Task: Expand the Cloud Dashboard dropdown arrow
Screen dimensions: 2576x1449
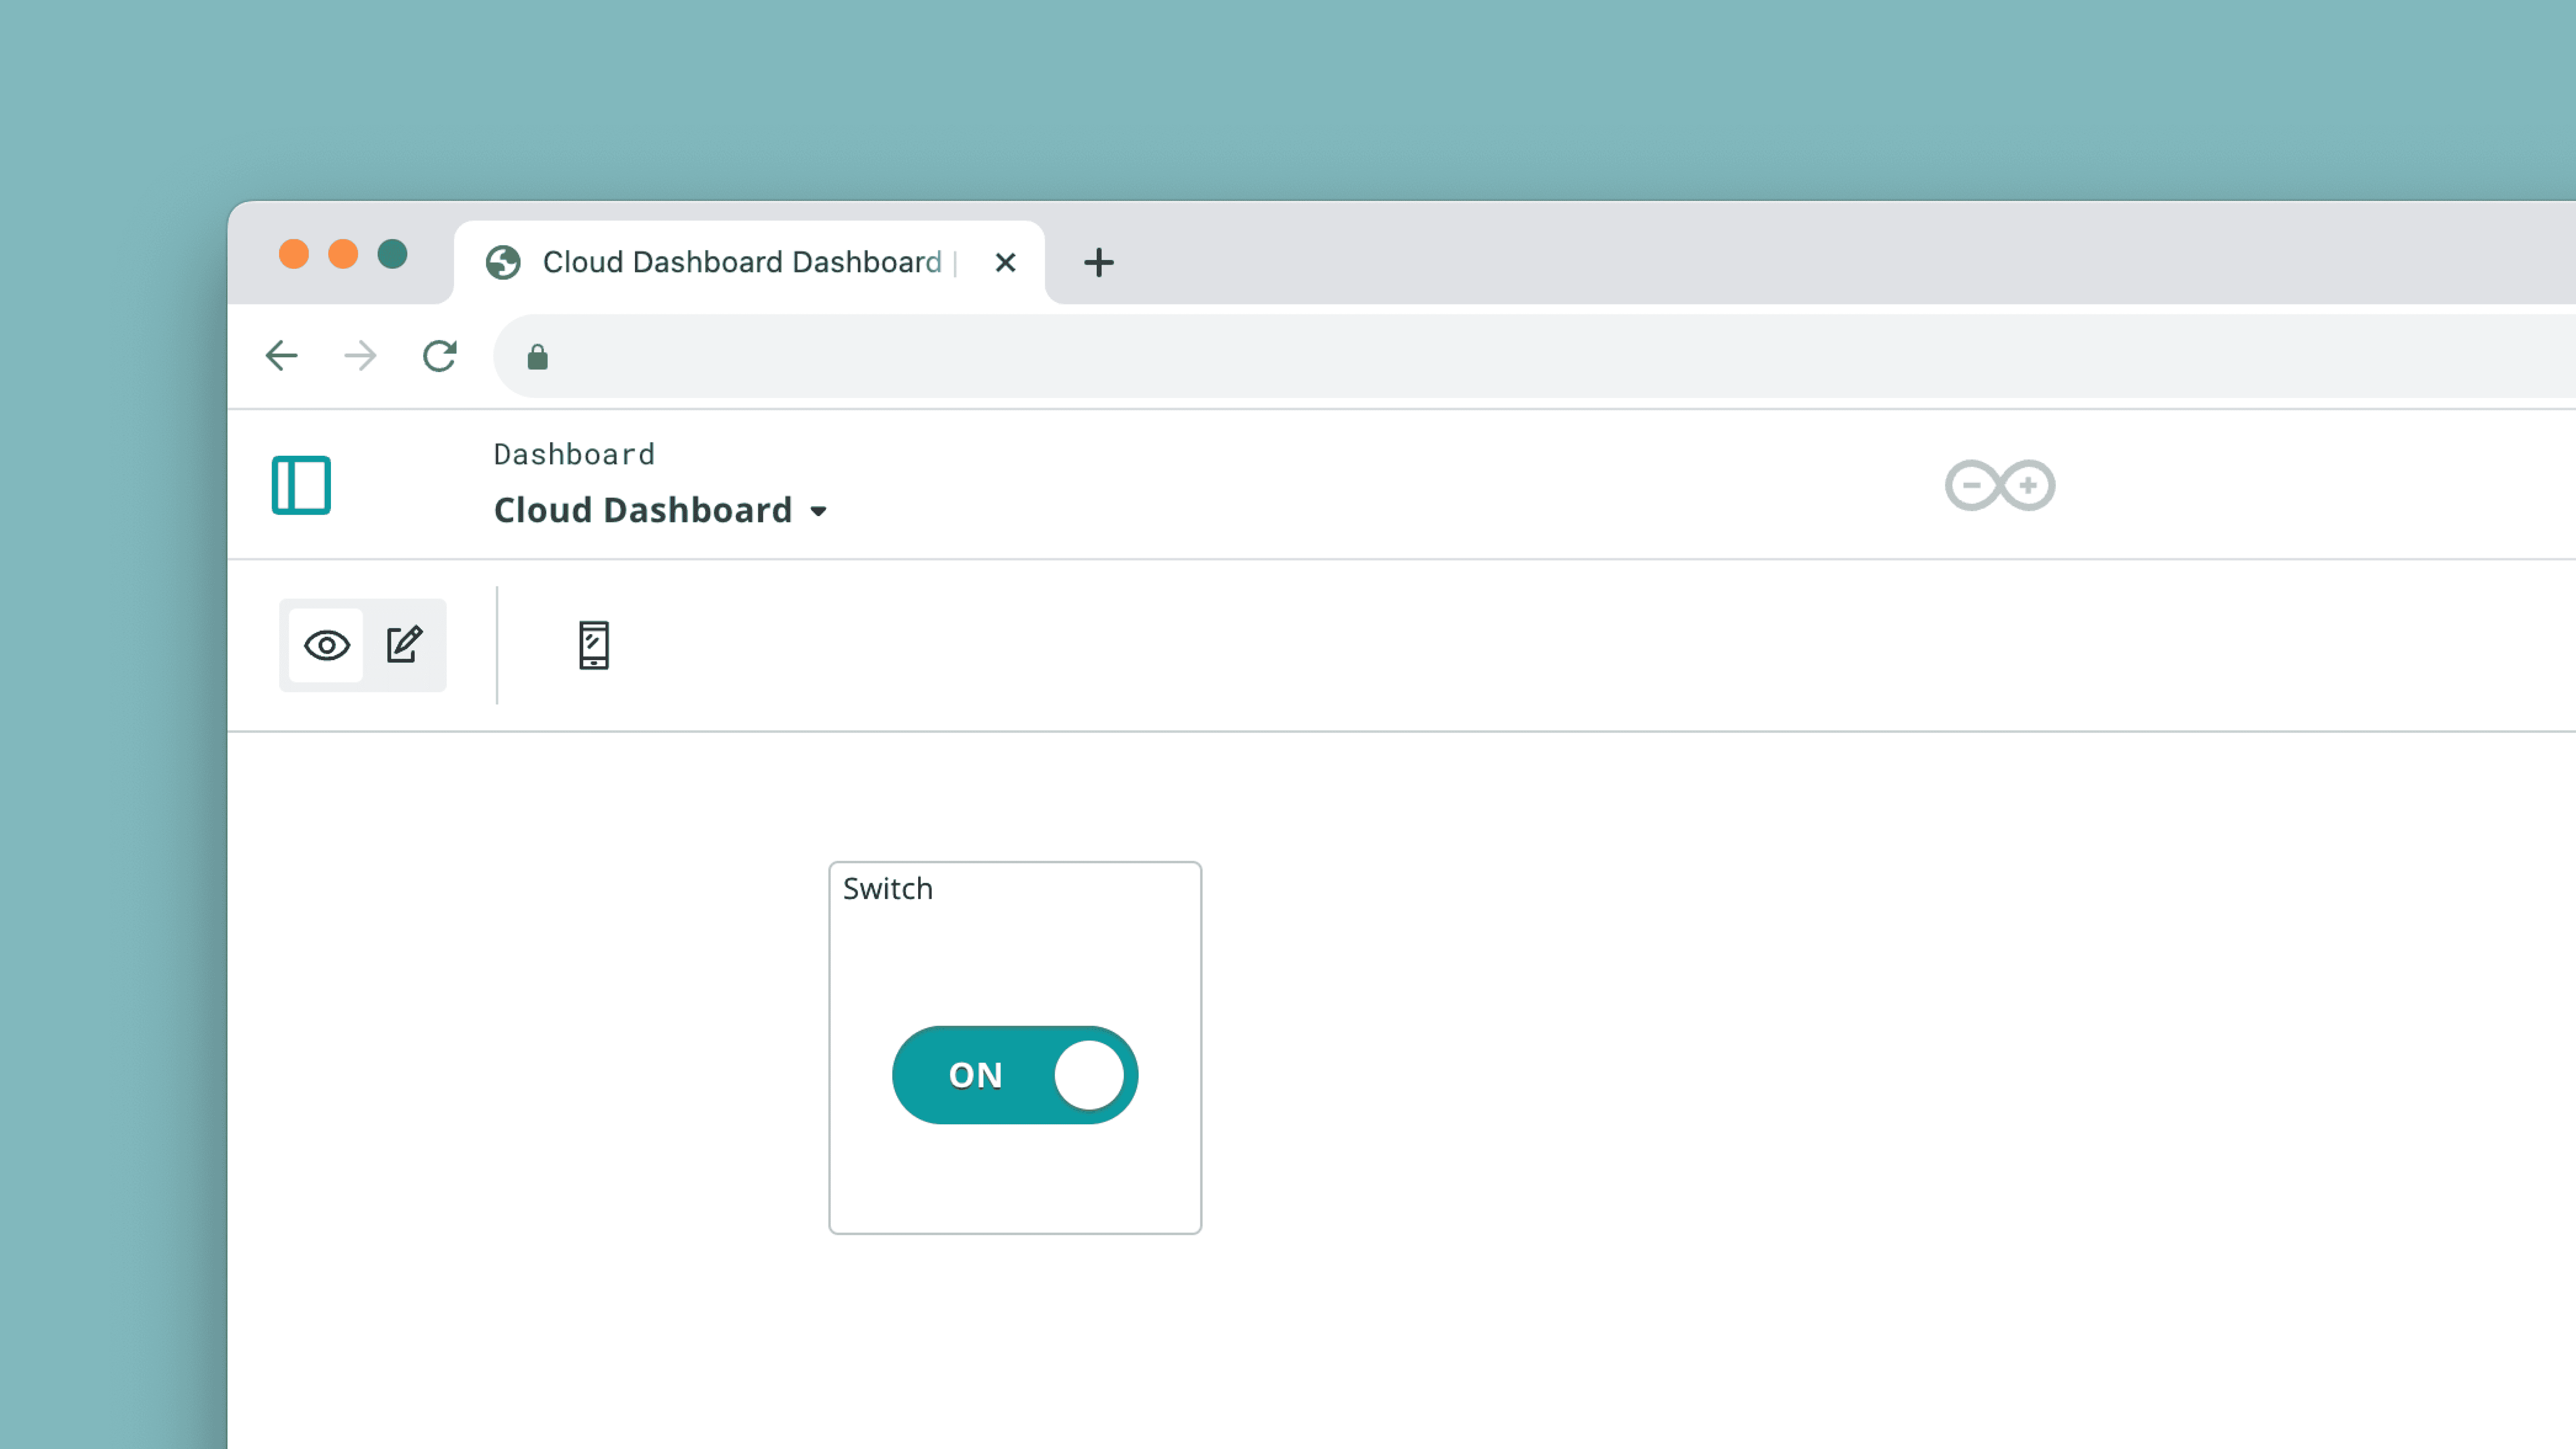Action: (819, 512)
